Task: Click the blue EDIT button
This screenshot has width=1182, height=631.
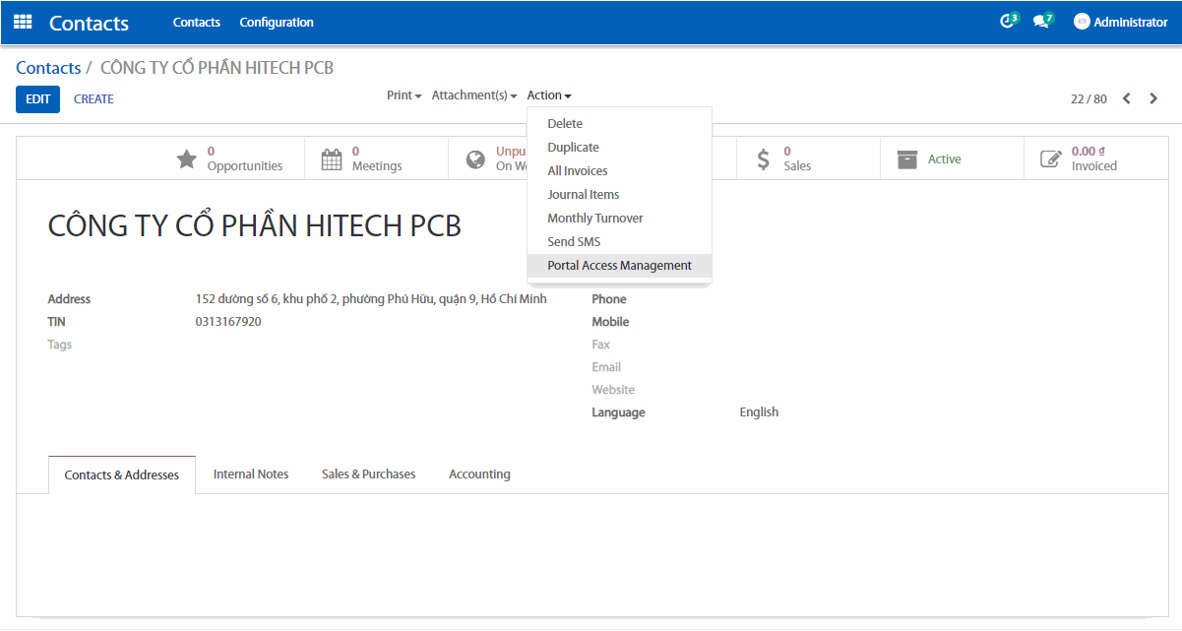Action: (37, 99)
